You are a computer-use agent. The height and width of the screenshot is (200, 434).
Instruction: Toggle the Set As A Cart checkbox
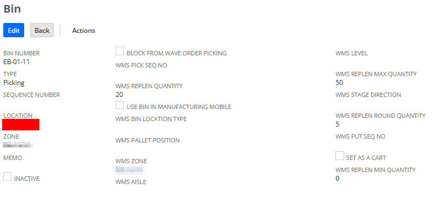point(340,156)
